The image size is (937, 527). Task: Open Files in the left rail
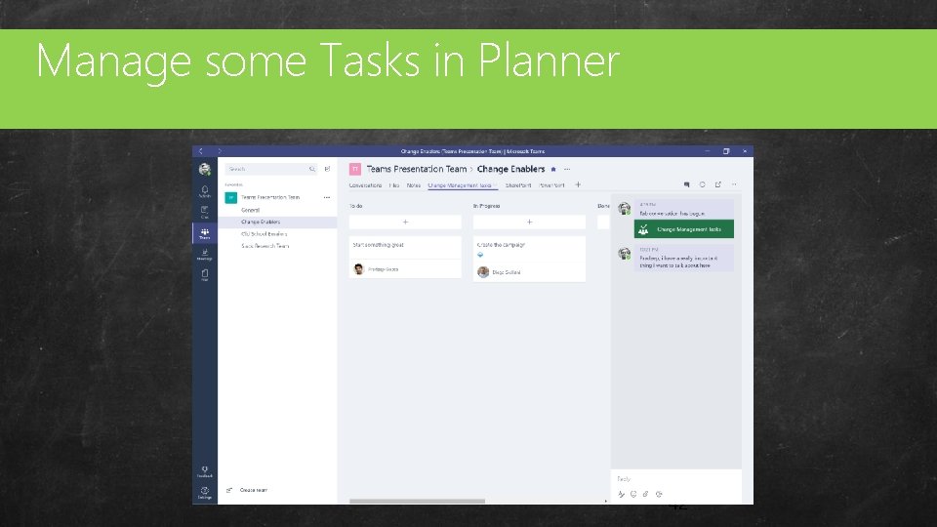[x=204, y=275]
